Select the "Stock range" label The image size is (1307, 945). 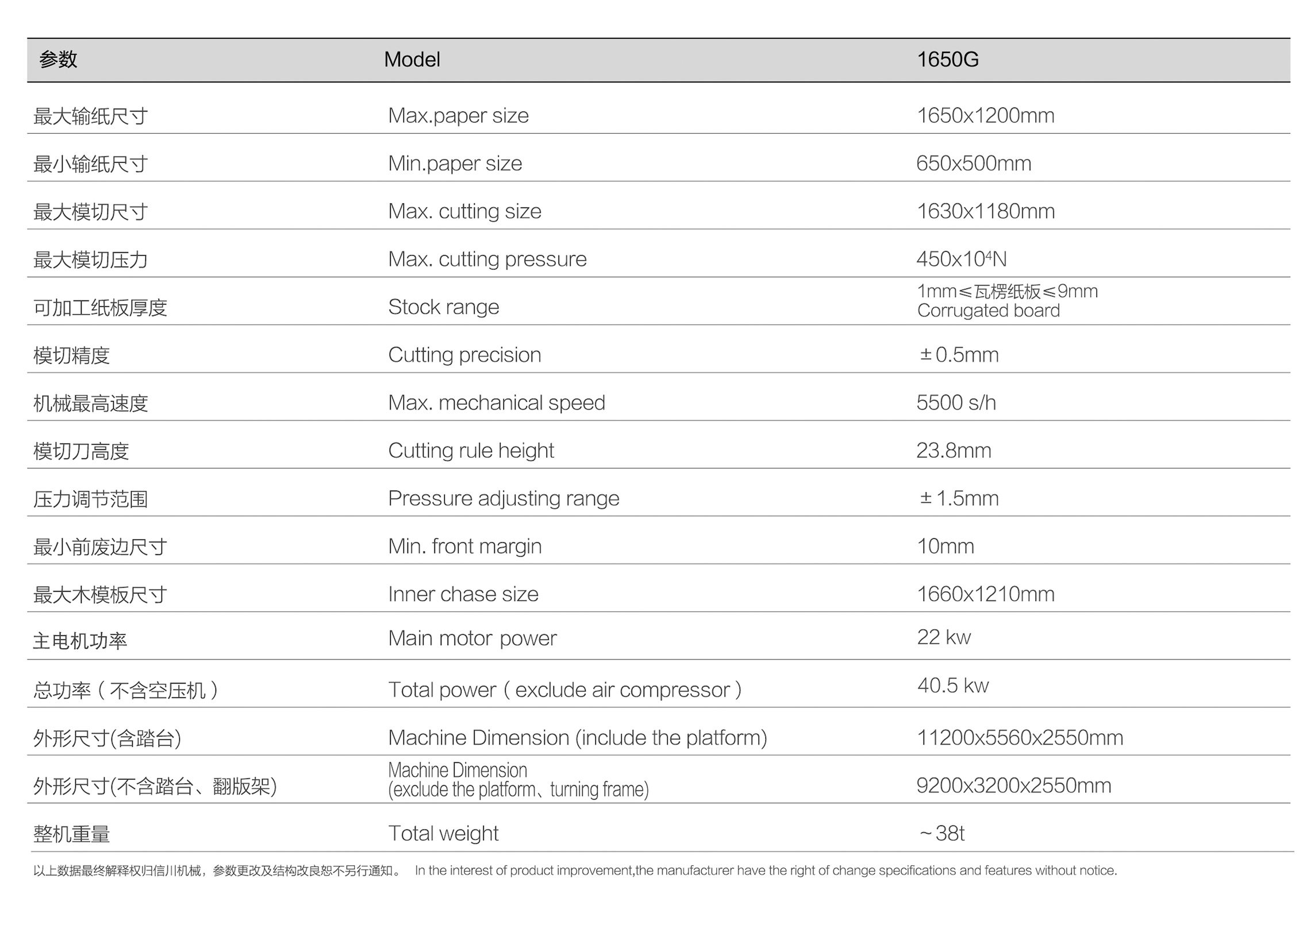click(443, 307)
